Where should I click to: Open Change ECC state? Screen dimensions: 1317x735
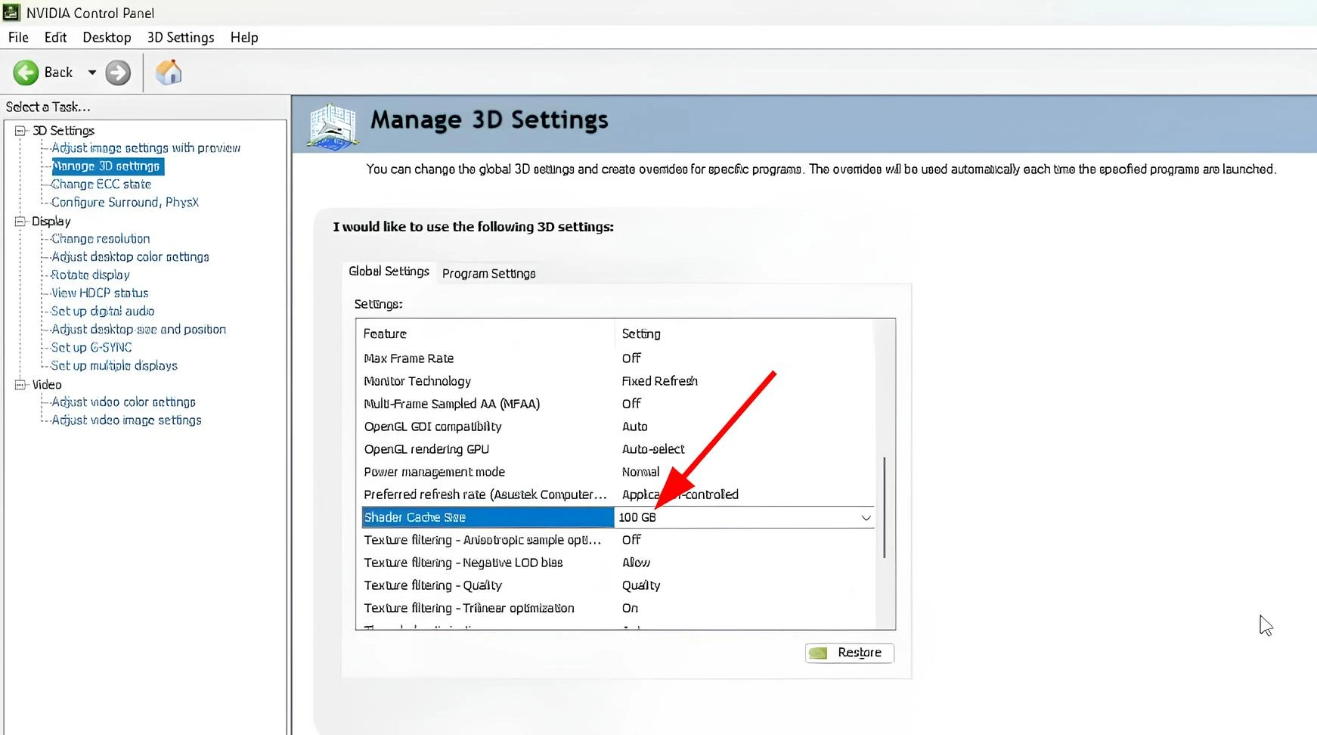[x=101, y=185]
